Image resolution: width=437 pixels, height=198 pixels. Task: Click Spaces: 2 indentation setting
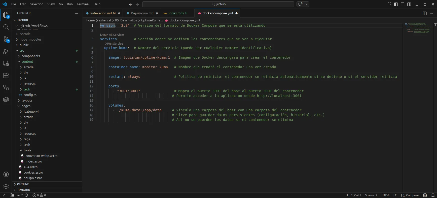(371, 195)
